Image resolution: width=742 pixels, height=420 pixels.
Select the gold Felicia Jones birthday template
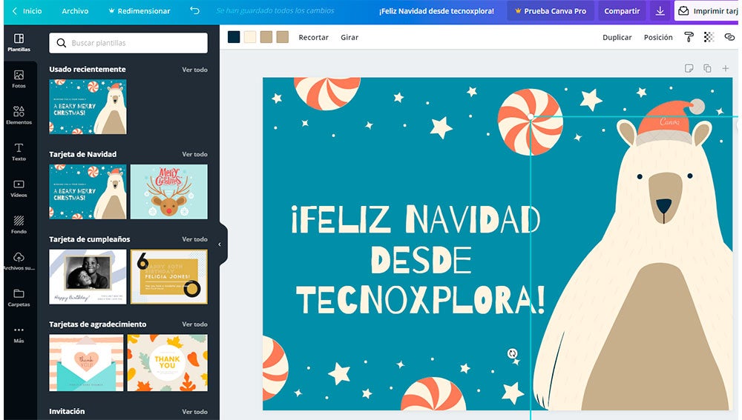pos(168,277)
